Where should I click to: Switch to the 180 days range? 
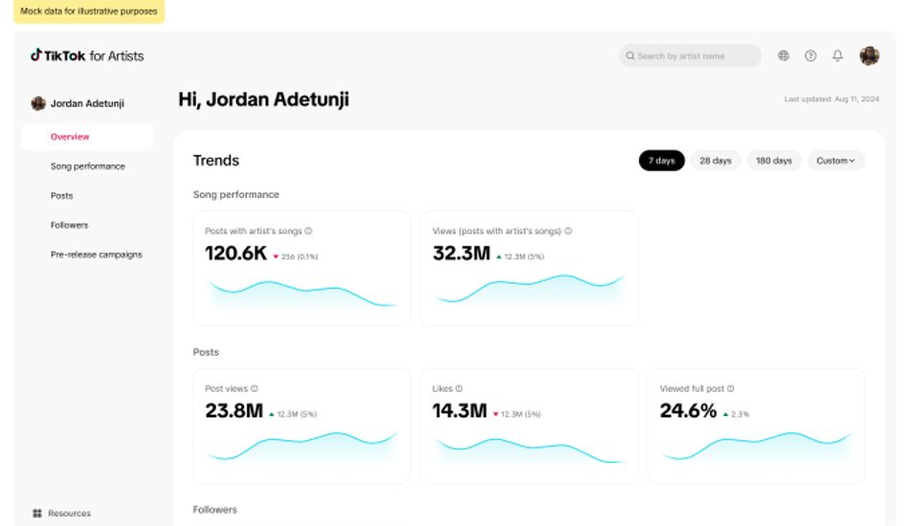[x=773, y=161]
